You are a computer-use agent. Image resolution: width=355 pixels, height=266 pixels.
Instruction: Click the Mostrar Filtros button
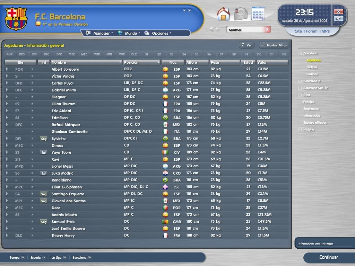[x=274, y=45]
